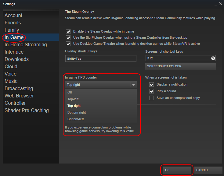224x176 pixels.
Task: Toggle Play a sound checkbox
Action: point(152,91)
